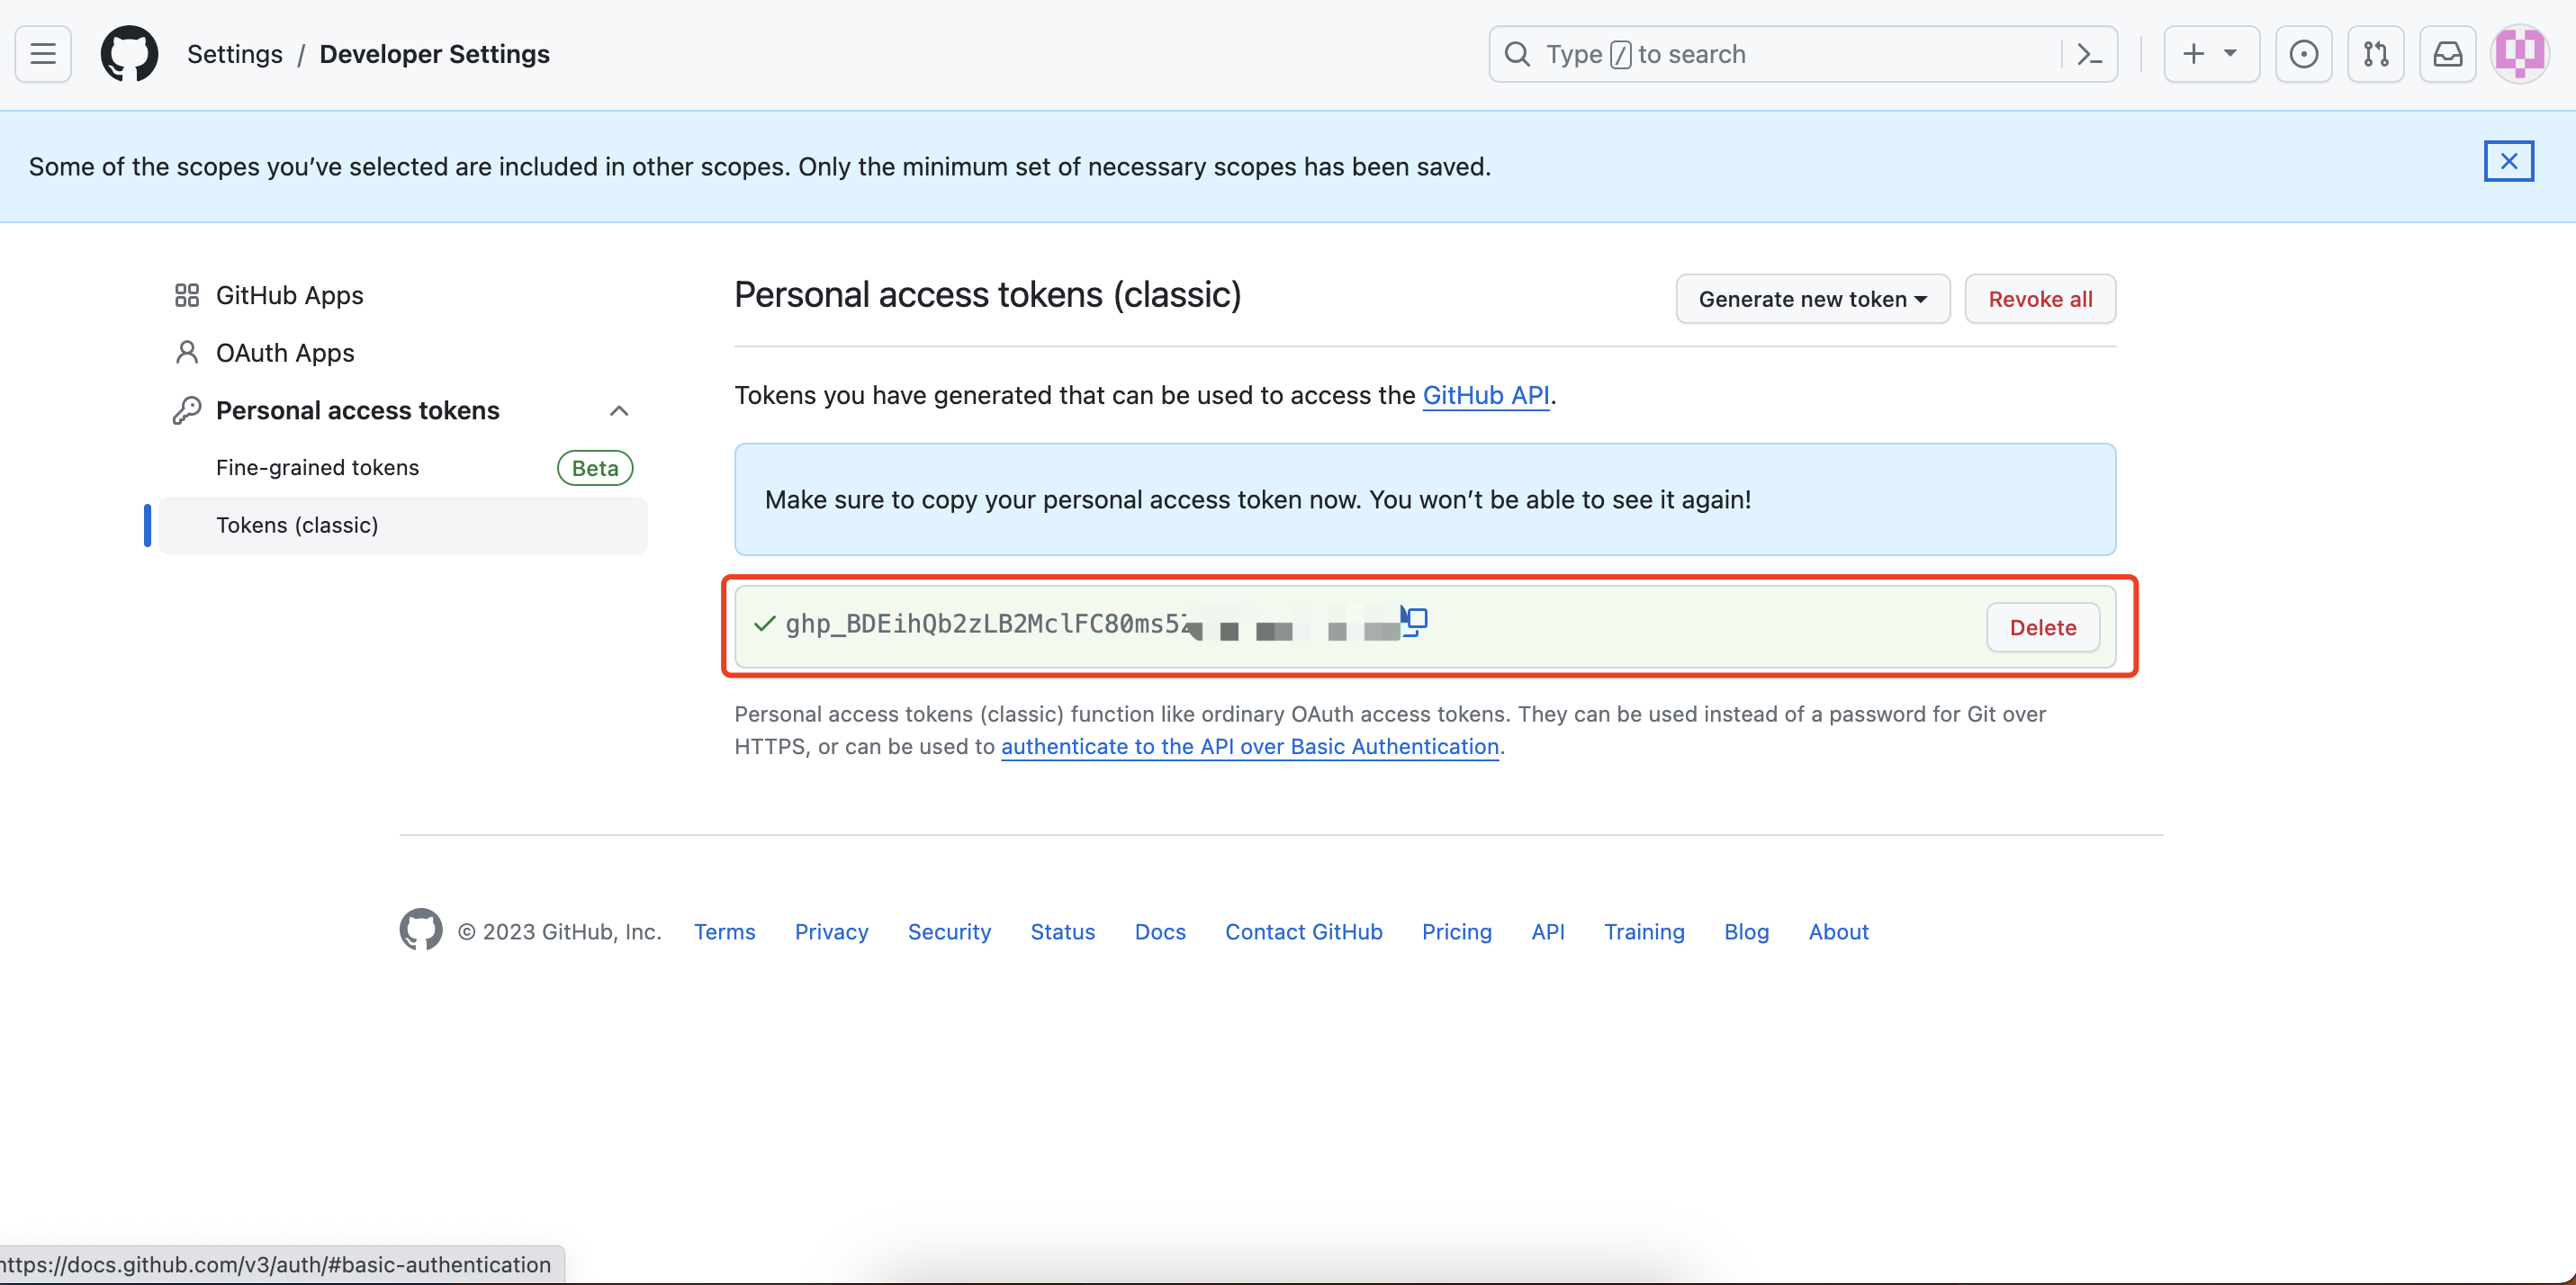This screenshot has height=1285, width=2576.
Task: Copy the token with clipboard icon
Action: pos(1415,621)
